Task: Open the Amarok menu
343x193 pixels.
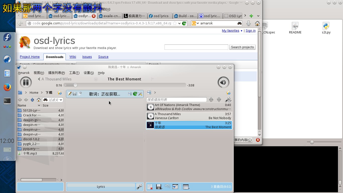Action: point(24,73)
